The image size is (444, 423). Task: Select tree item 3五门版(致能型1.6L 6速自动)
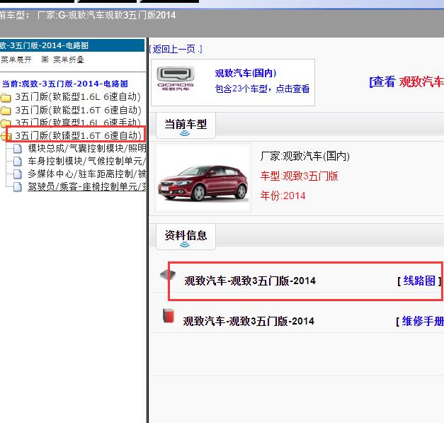(x=78, y=97)
